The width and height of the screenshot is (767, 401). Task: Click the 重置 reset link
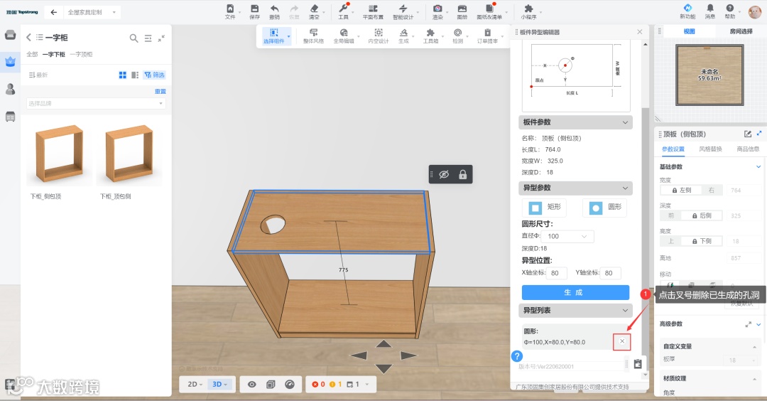161,92
